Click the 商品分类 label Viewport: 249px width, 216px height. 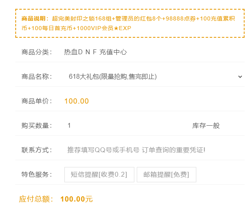point(37,52)
